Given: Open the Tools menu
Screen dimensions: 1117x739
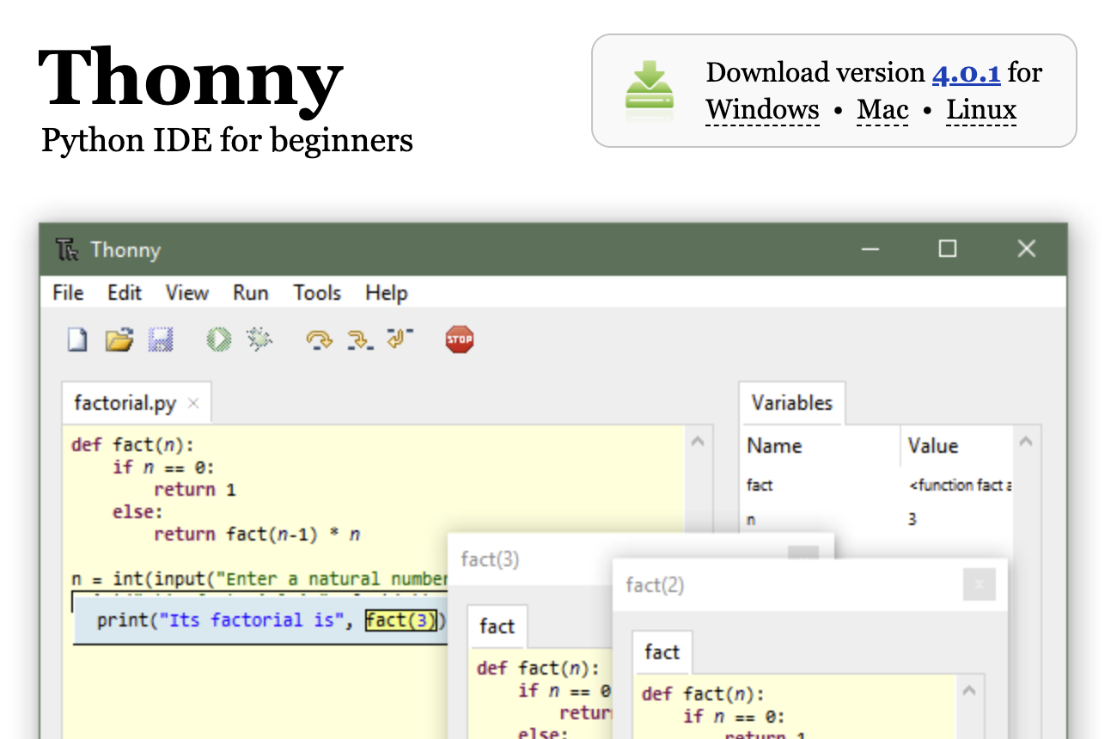Looking at the screenshot, I should 317,292.
